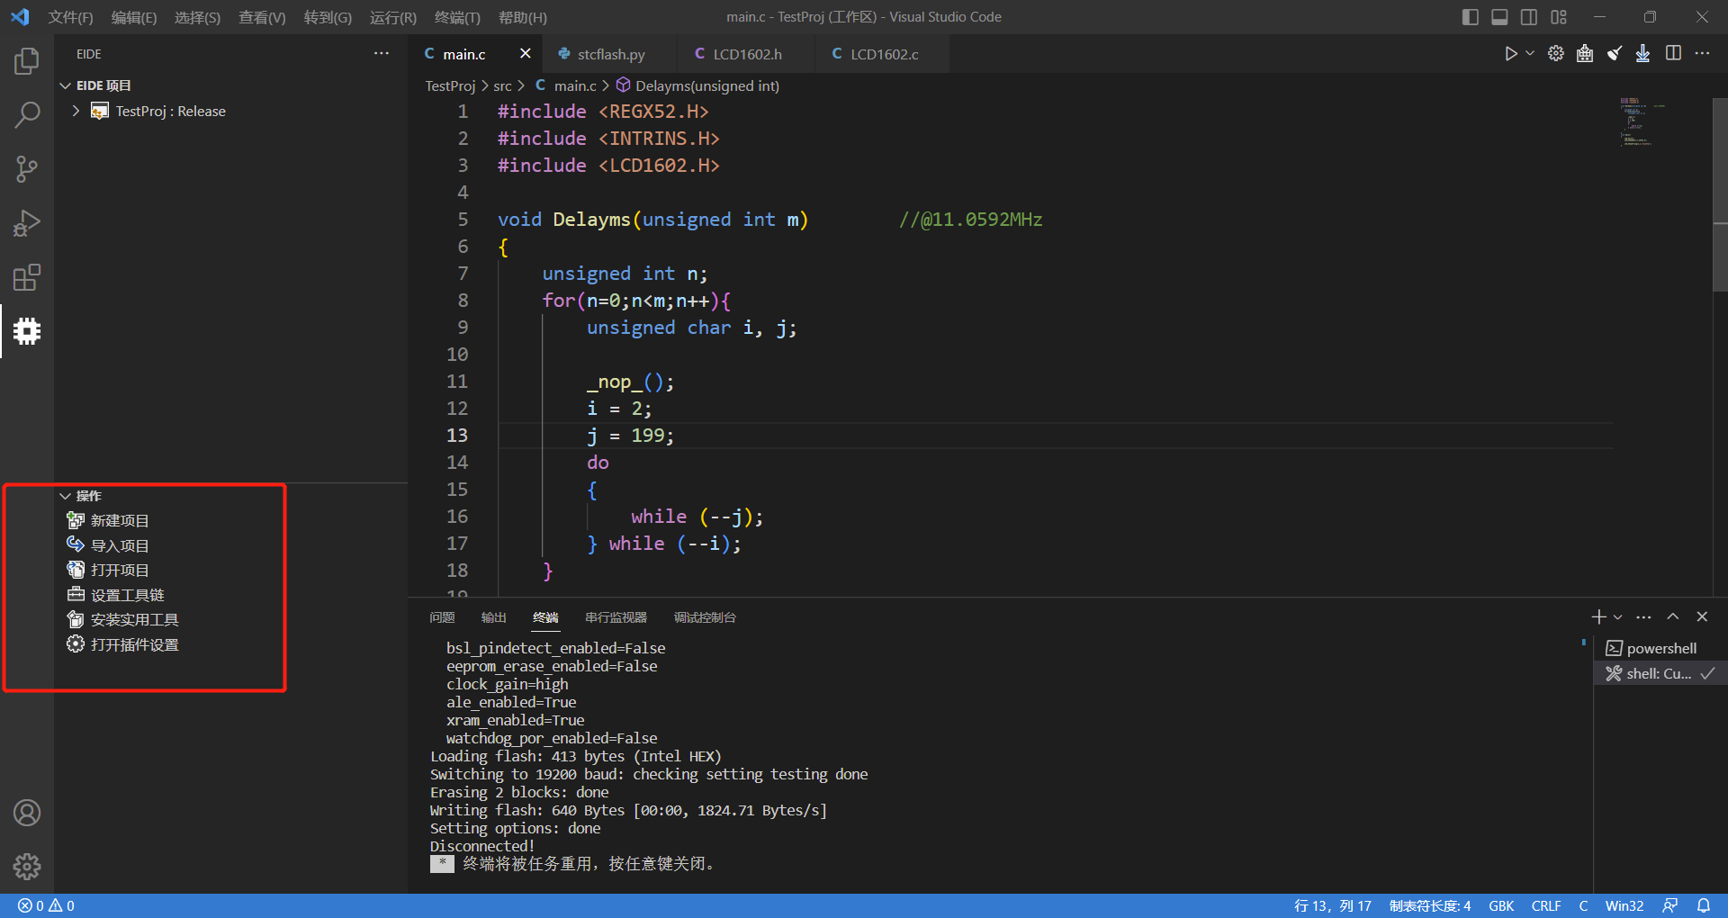Click 打开项目 operation
Screen dimensions: 1728x918
[x=120, y=570]
